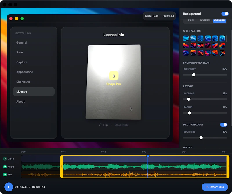232x194 pixels.
Task: Adjust the background blur Intensity slider handle
Action: coord(193,75)
